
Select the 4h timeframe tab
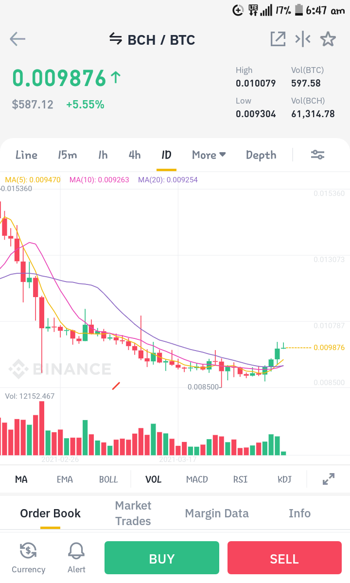(x=135, y=155)
